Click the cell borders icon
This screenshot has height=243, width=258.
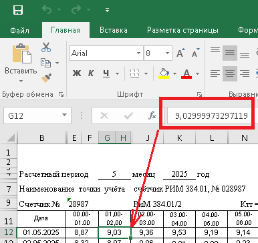click(134, 73)
